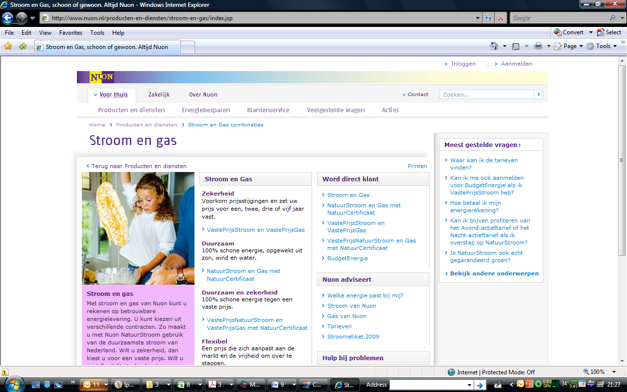Click the pancake girl photo

click(x=138, y=228)
